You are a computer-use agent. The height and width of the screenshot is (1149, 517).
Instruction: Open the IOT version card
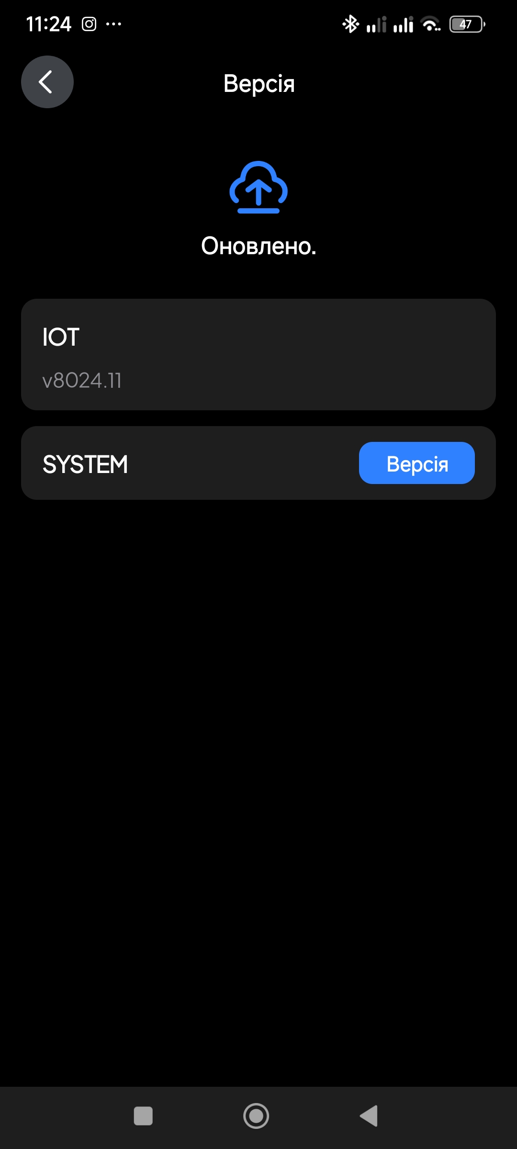tap(258, 355)
